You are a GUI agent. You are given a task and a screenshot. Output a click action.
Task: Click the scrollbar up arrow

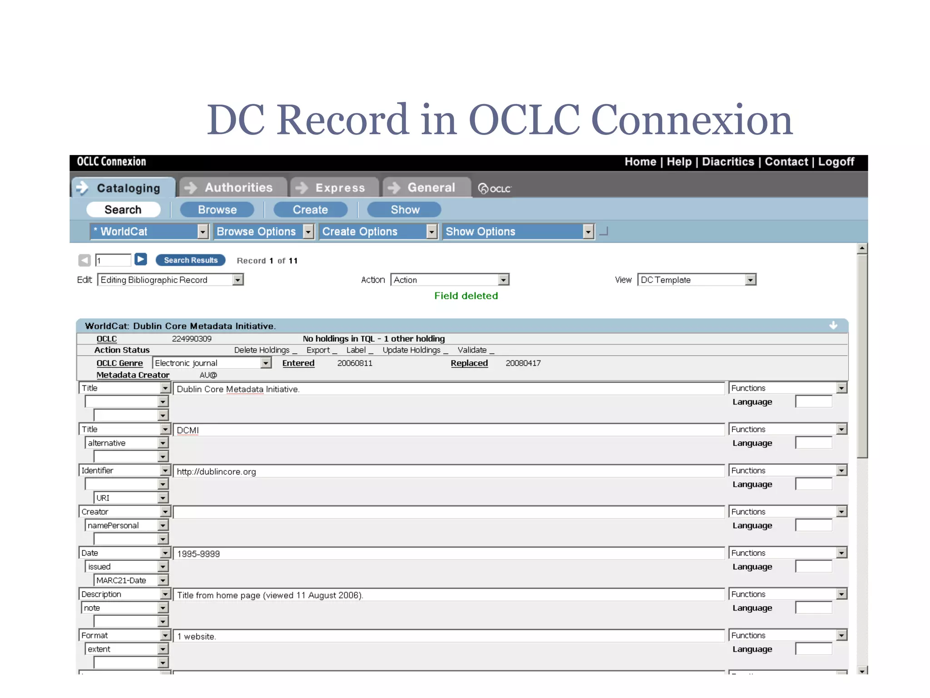862,248
